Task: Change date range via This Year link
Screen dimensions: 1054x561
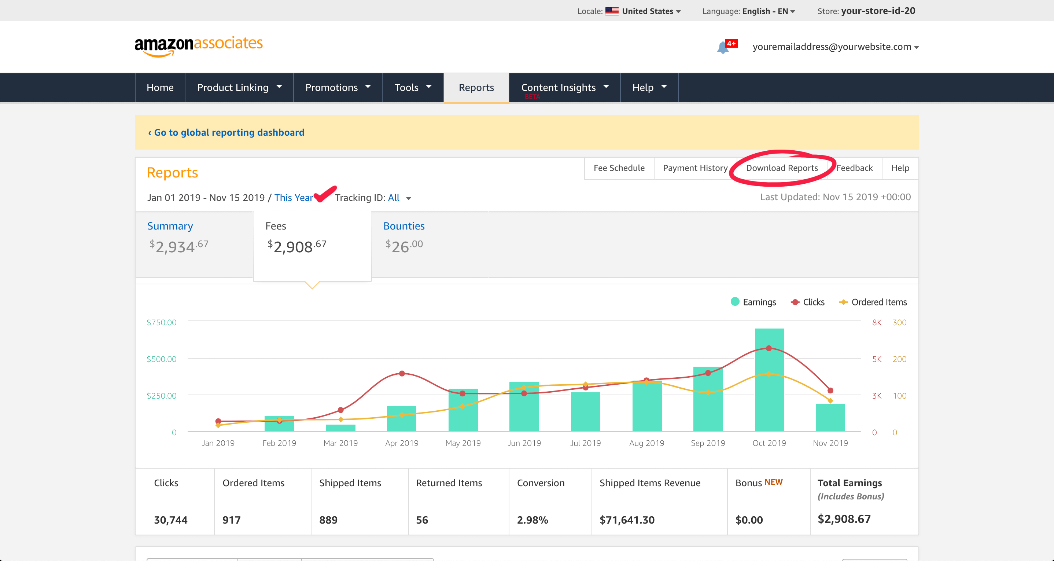Action: 294,198
